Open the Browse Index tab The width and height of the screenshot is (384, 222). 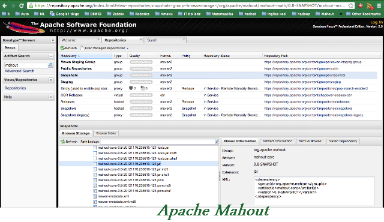106,133
